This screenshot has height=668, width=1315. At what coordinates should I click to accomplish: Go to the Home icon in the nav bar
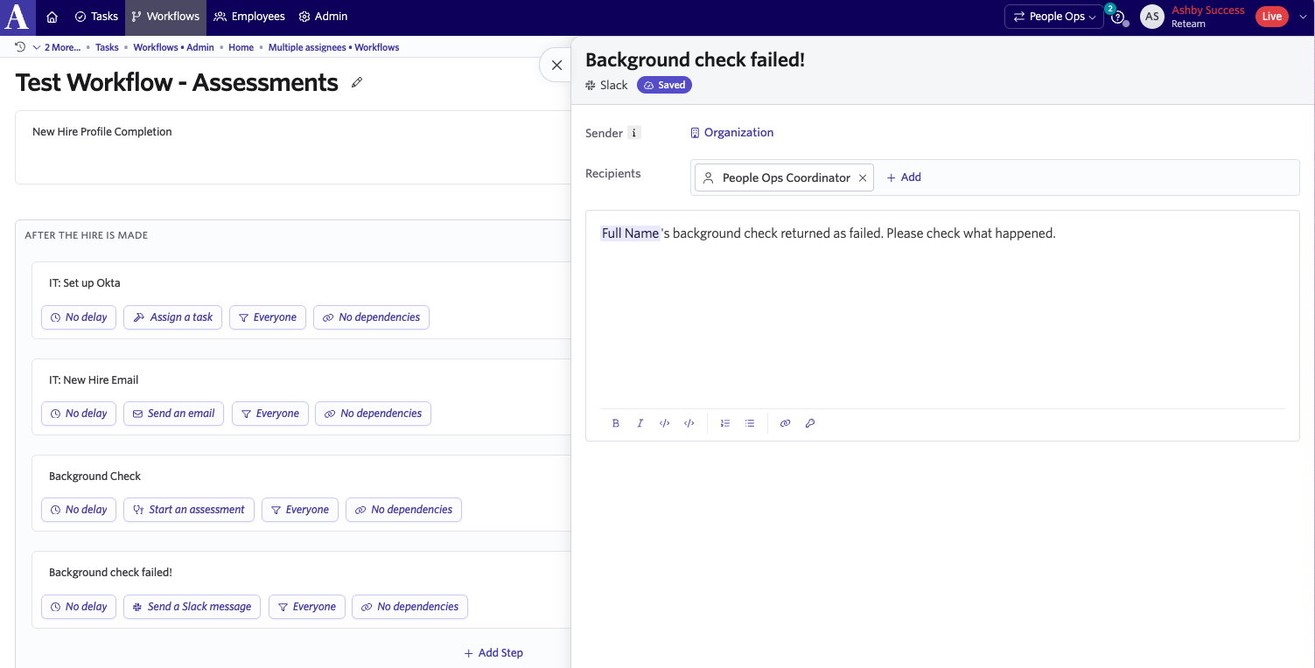click(52, 17)
